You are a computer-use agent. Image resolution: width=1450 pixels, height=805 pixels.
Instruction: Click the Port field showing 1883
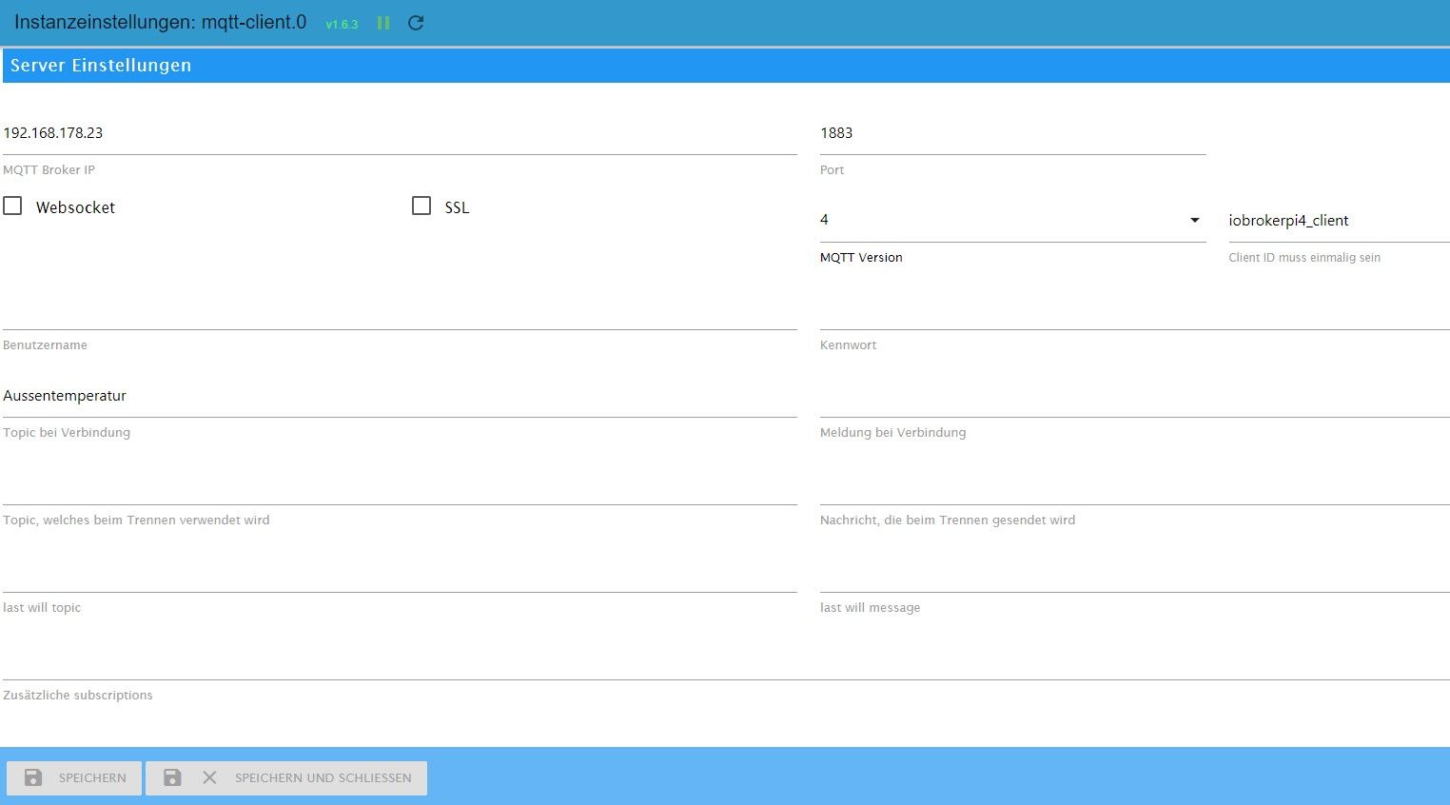click(x=1009, y=133)
